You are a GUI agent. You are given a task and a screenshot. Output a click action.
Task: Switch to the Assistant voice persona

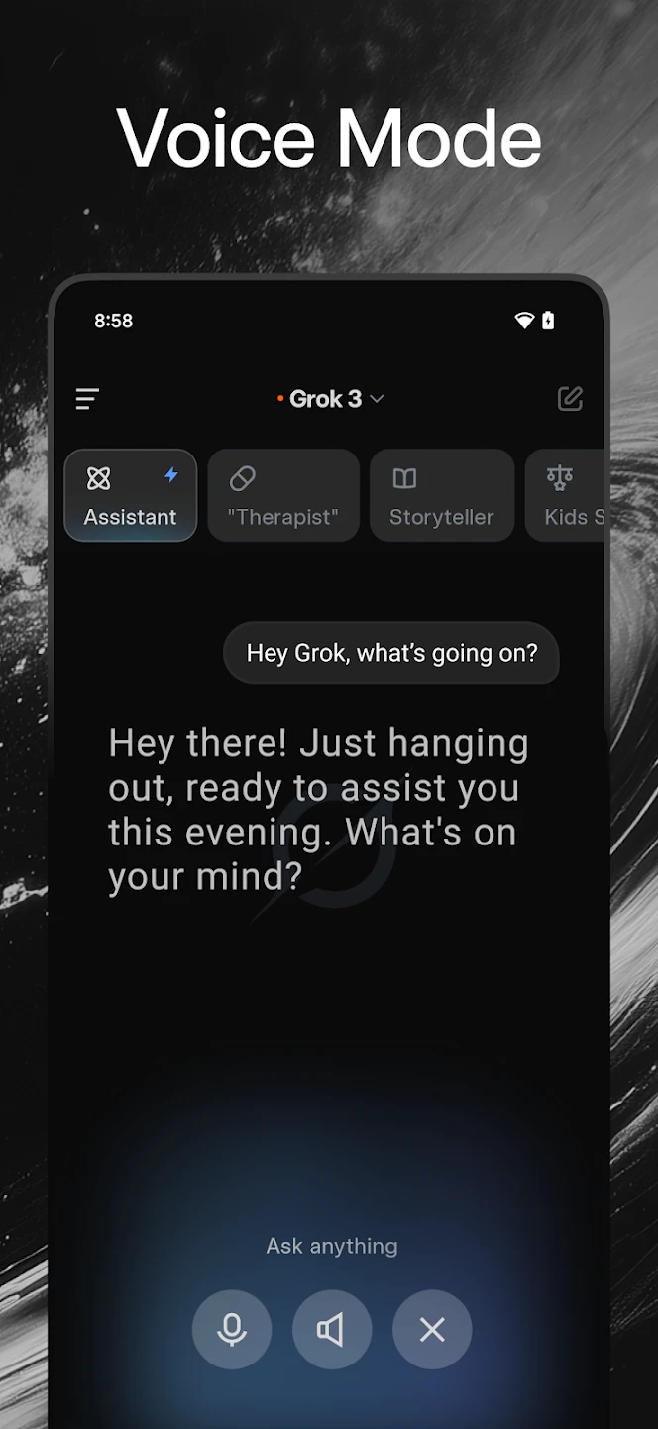click(131, 517)
